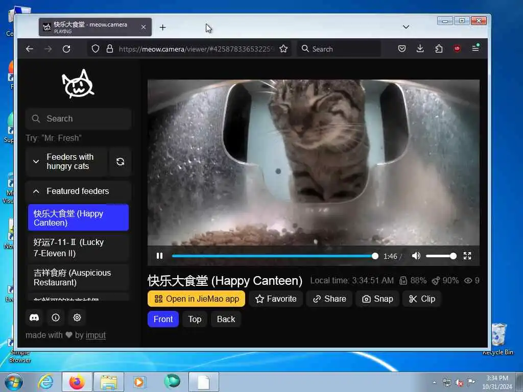Open the uBlock Origin extension icon

pyautogui.click(x=457, y=49)
